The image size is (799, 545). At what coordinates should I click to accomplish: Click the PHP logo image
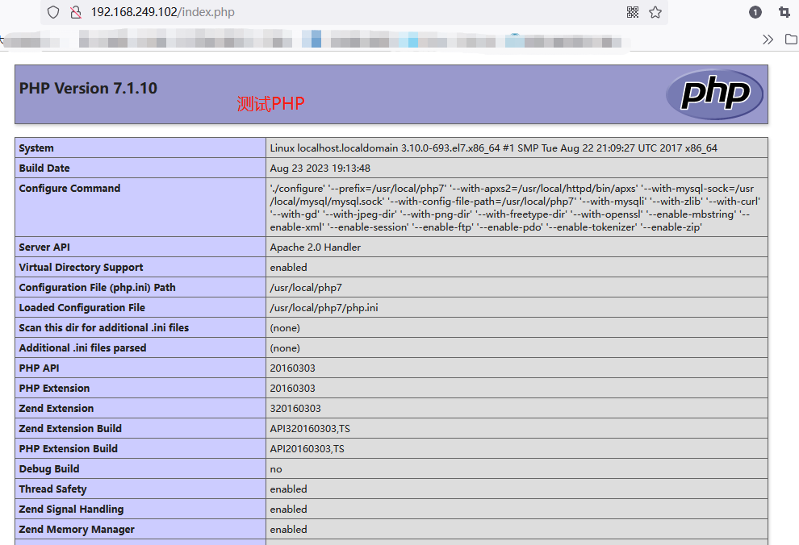714,94
